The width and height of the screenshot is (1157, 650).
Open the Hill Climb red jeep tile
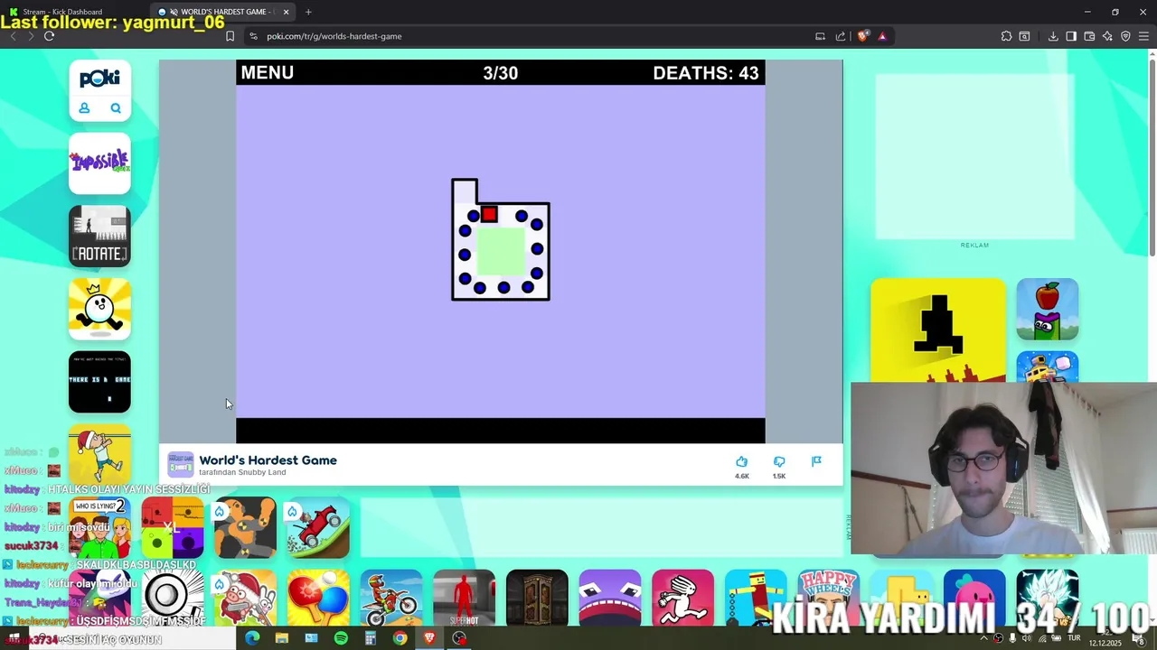pos(318,528)
